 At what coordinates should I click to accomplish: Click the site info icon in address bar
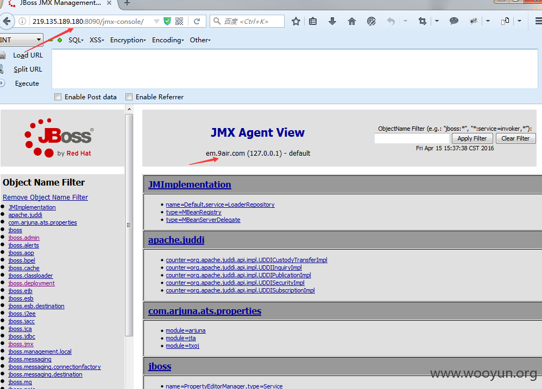[x=22, y=21]
